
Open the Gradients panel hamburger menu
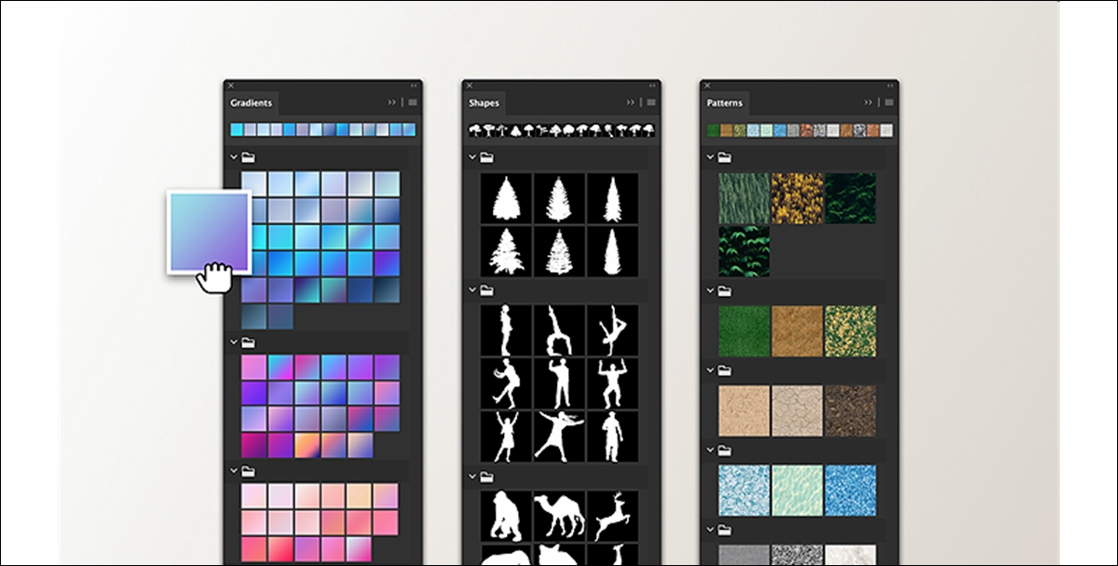pyautogui.click(x=413, y=102)
